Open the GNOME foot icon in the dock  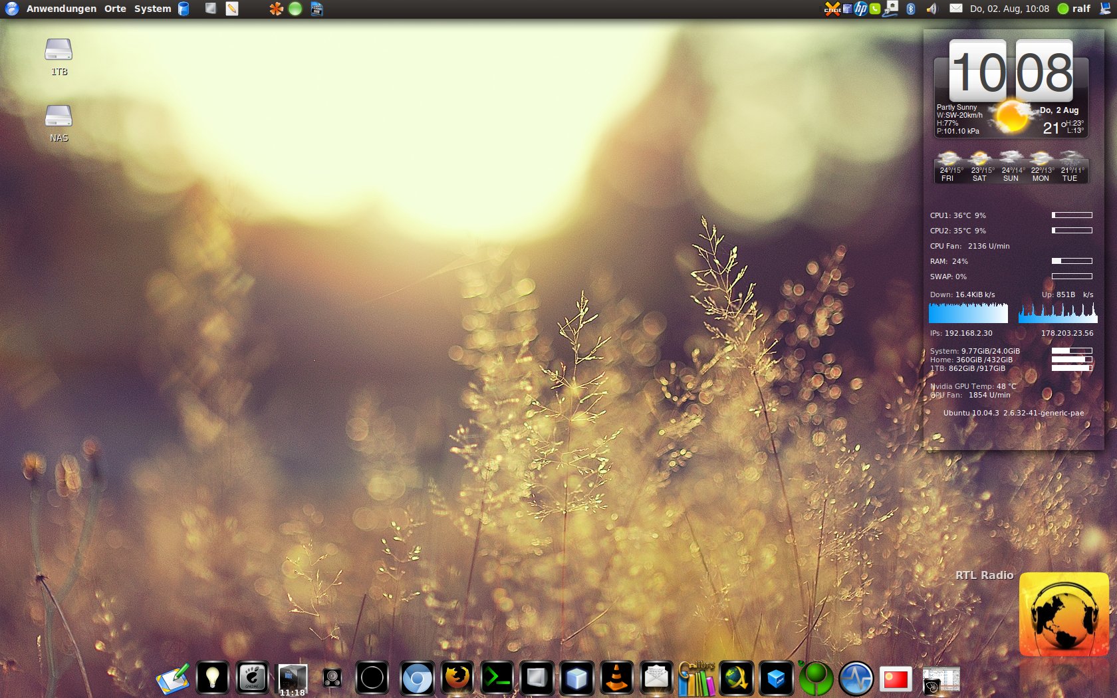point(252,678)
